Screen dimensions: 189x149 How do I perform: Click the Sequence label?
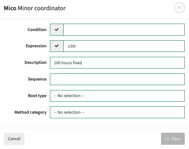(x=37, y=79)
